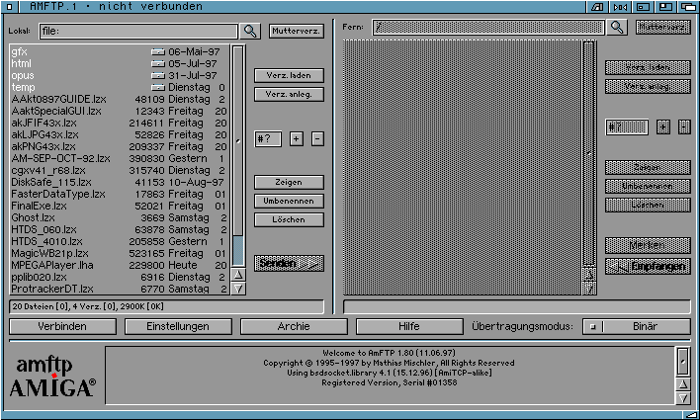Select file AM-SEP-OCT-92.lzx
Screen dimensions: 700x420
pyautogui.click(x=120, y=158)
